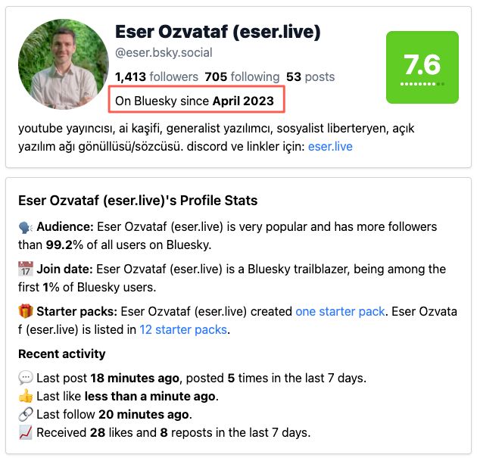Click the 705 following count
Screen dimensions: 480x458
pos(242,76)
